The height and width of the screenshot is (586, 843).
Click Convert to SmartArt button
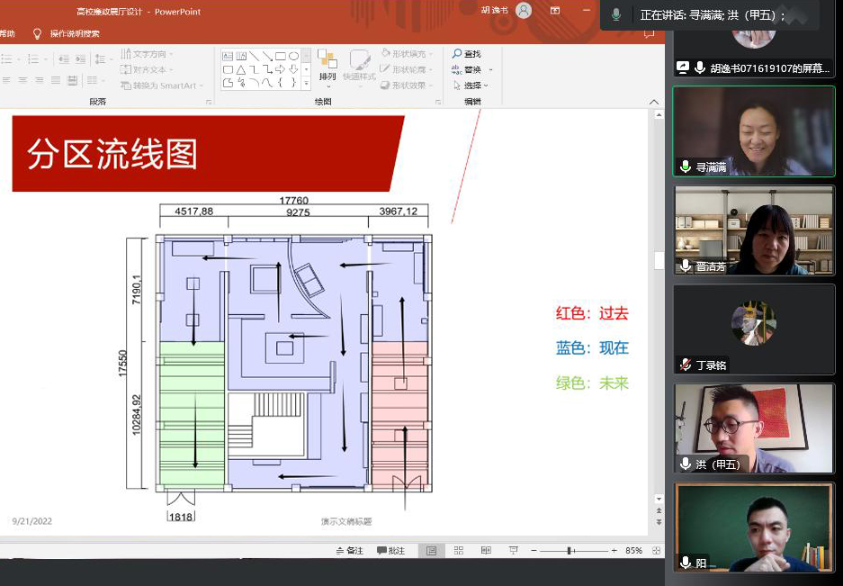click(x=162, y=86)
